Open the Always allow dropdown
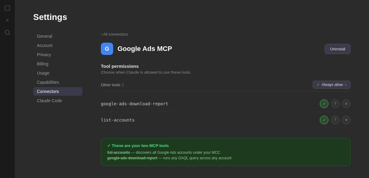Image resolution: width=369 pixels, height=178 pixels. click(x=331, y=85)
